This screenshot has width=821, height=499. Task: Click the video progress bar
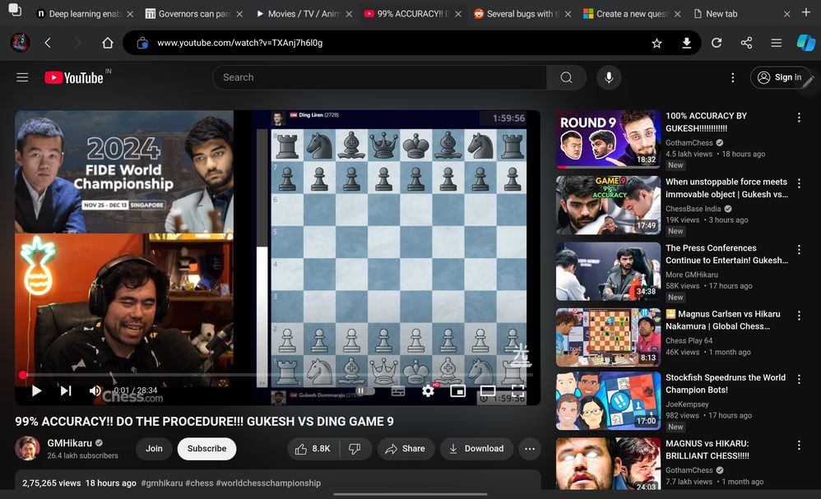coord(277,375)
